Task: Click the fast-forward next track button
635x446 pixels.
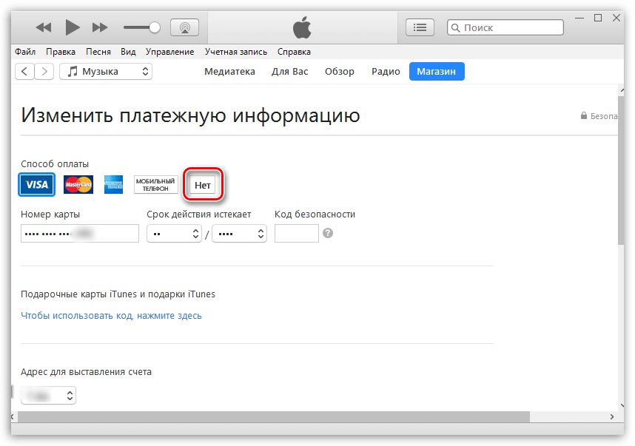Action: pos(100,27)
